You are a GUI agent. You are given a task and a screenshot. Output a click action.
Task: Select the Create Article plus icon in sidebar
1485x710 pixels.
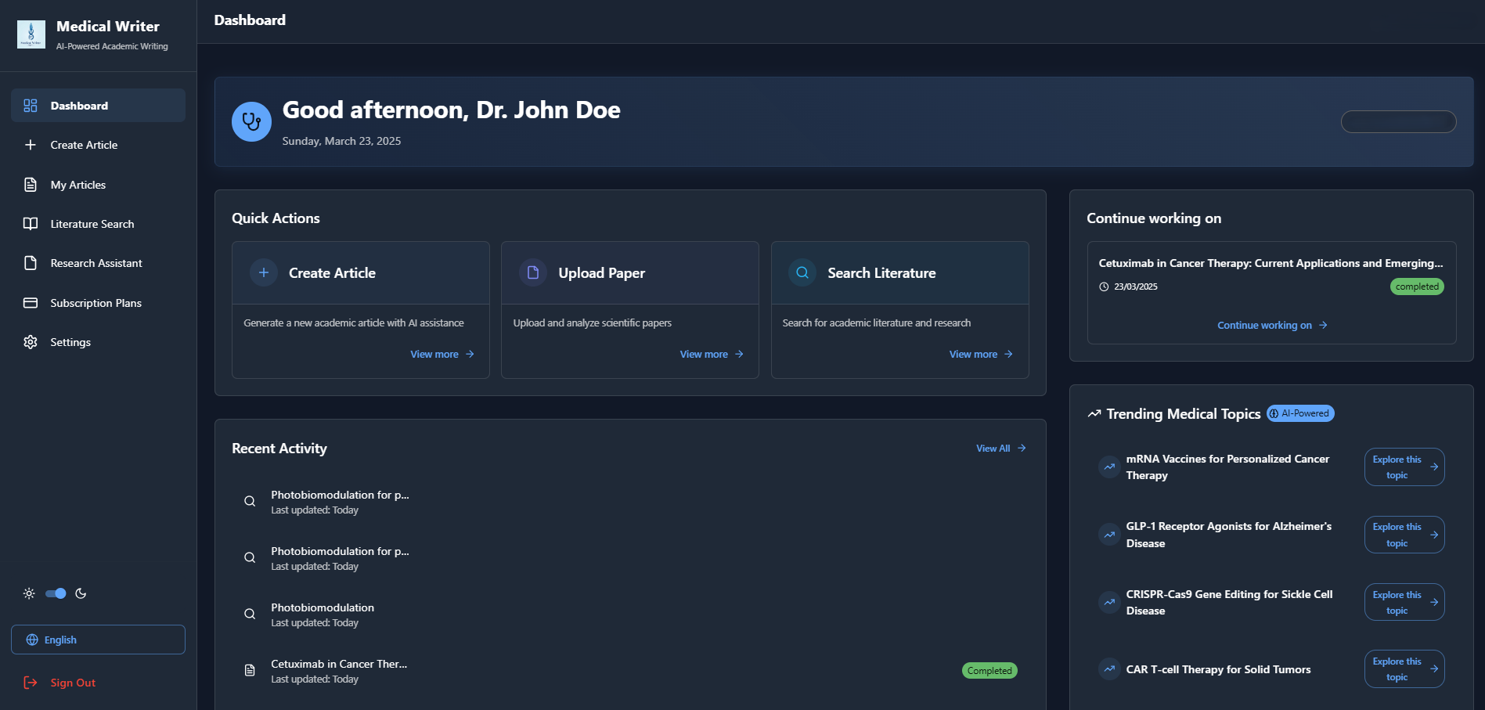point(30,145)
